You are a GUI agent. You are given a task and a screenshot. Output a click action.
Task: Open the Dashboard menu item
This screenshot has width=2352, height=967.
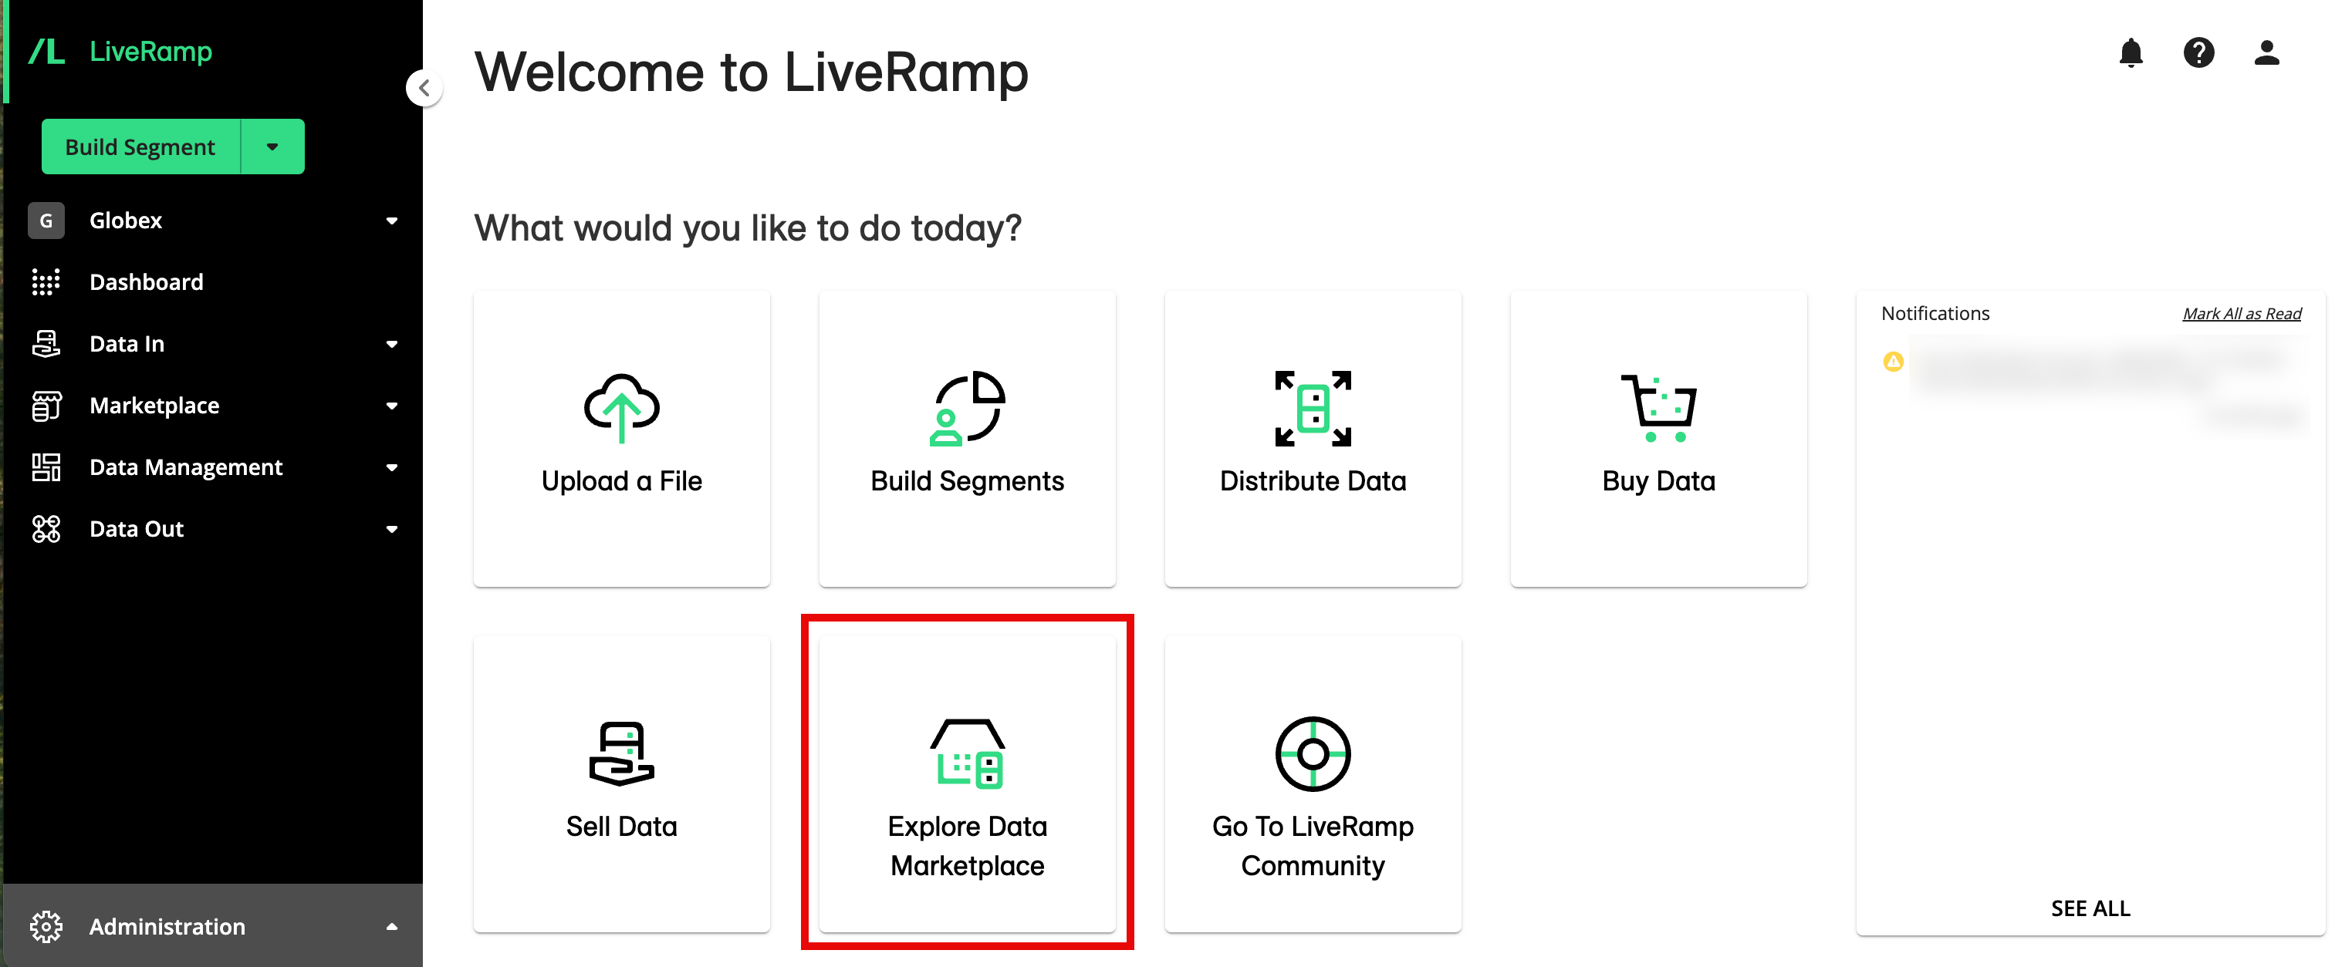pos(146,282)
